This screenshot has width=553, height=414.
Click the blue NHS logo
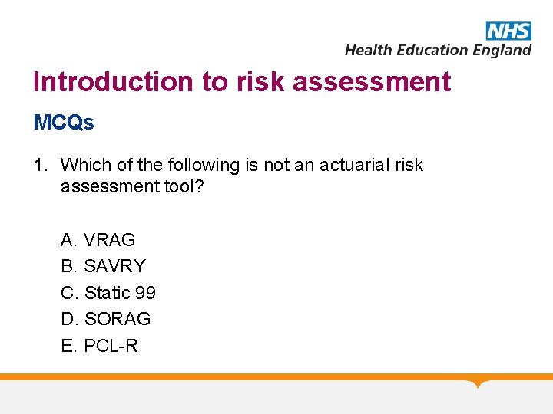(508, 31)
